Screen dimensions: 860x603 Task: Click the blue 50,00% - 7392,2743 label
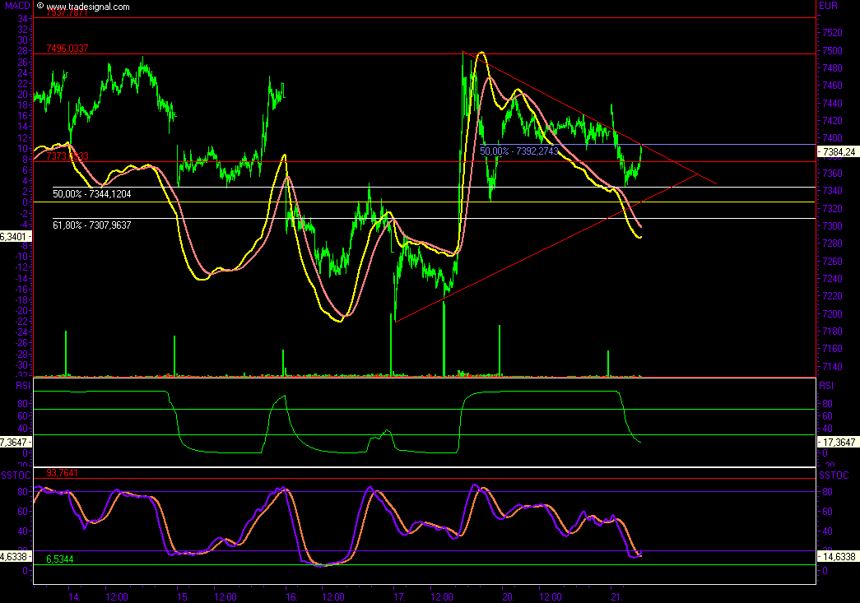519,151
